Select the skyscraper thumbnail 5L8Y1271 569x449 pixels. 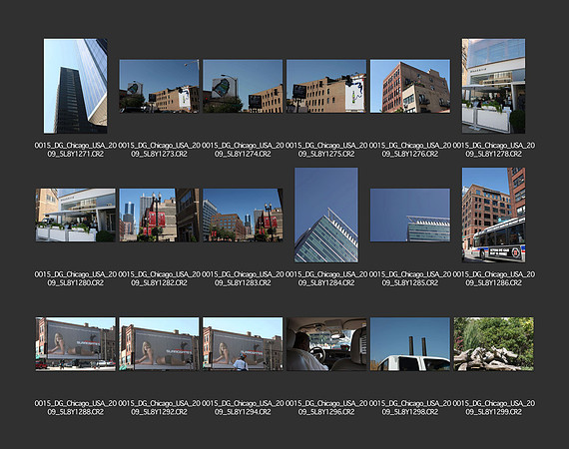[x=76, y=86]
